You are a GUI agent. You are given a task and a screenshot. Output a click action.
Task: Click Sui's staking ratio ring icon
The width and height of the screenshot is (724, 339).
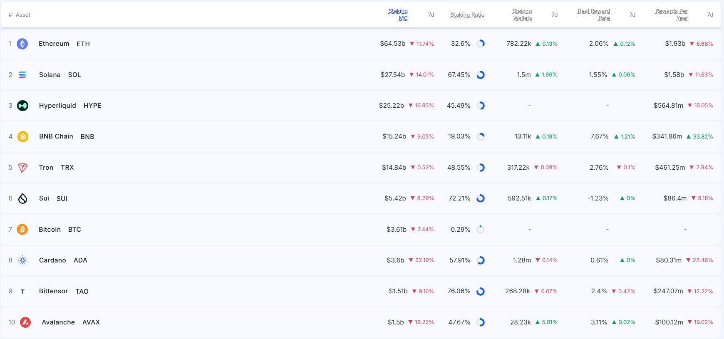481,198
